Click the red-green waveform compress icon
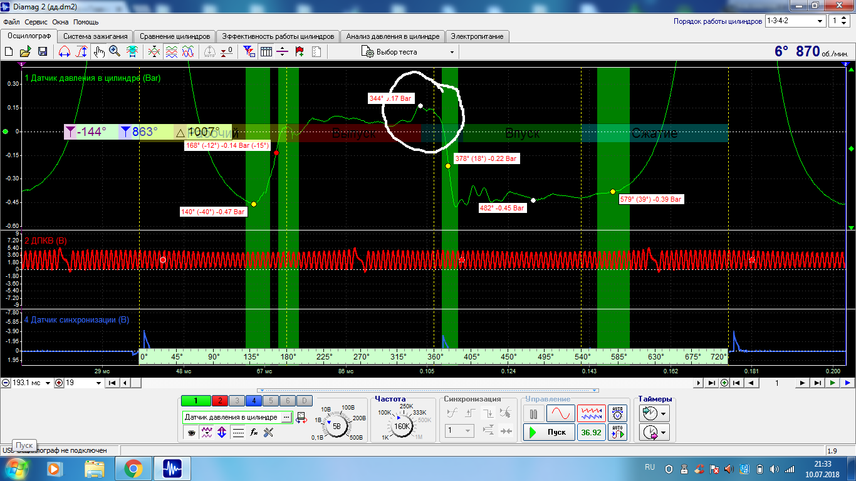Image resolution: width=856 pixels, height=481 pixels. [154, 52]
